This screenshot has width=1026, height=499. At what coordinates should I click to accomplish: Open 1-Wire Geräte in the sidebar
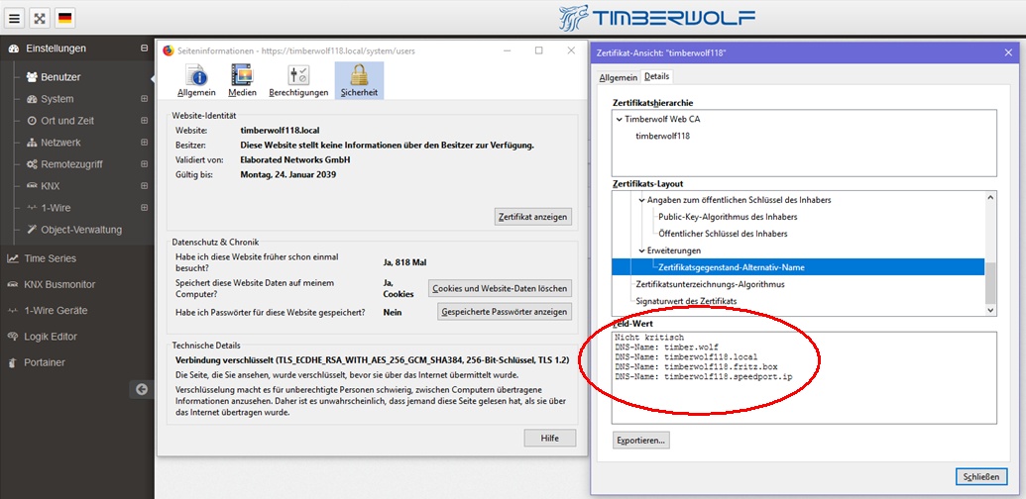tap(56, 311)
